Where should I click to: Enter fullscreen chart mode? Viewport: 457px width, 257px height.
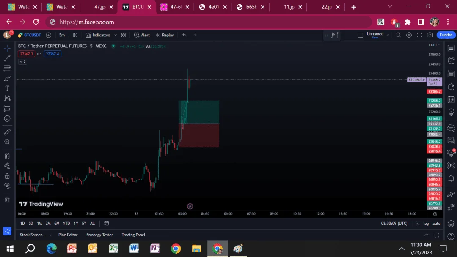click(419, 35)
